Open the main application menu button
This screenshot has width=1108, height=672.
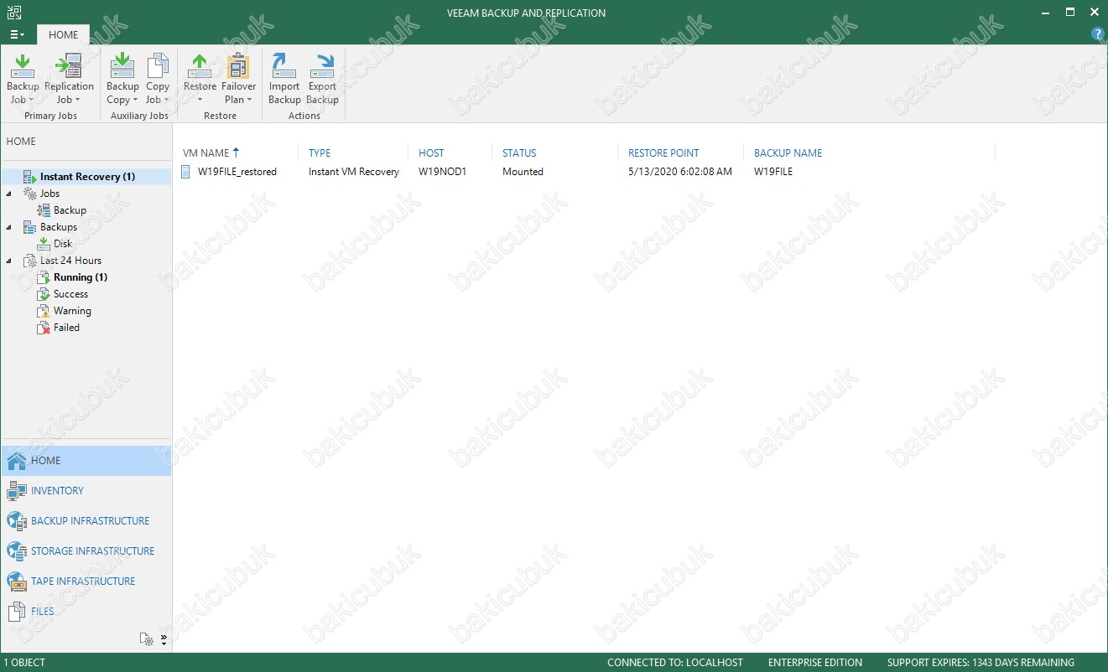(17, 34)
